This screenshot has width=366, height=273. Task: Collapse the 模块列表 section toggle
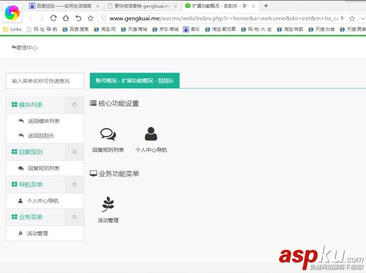[75, 105]
